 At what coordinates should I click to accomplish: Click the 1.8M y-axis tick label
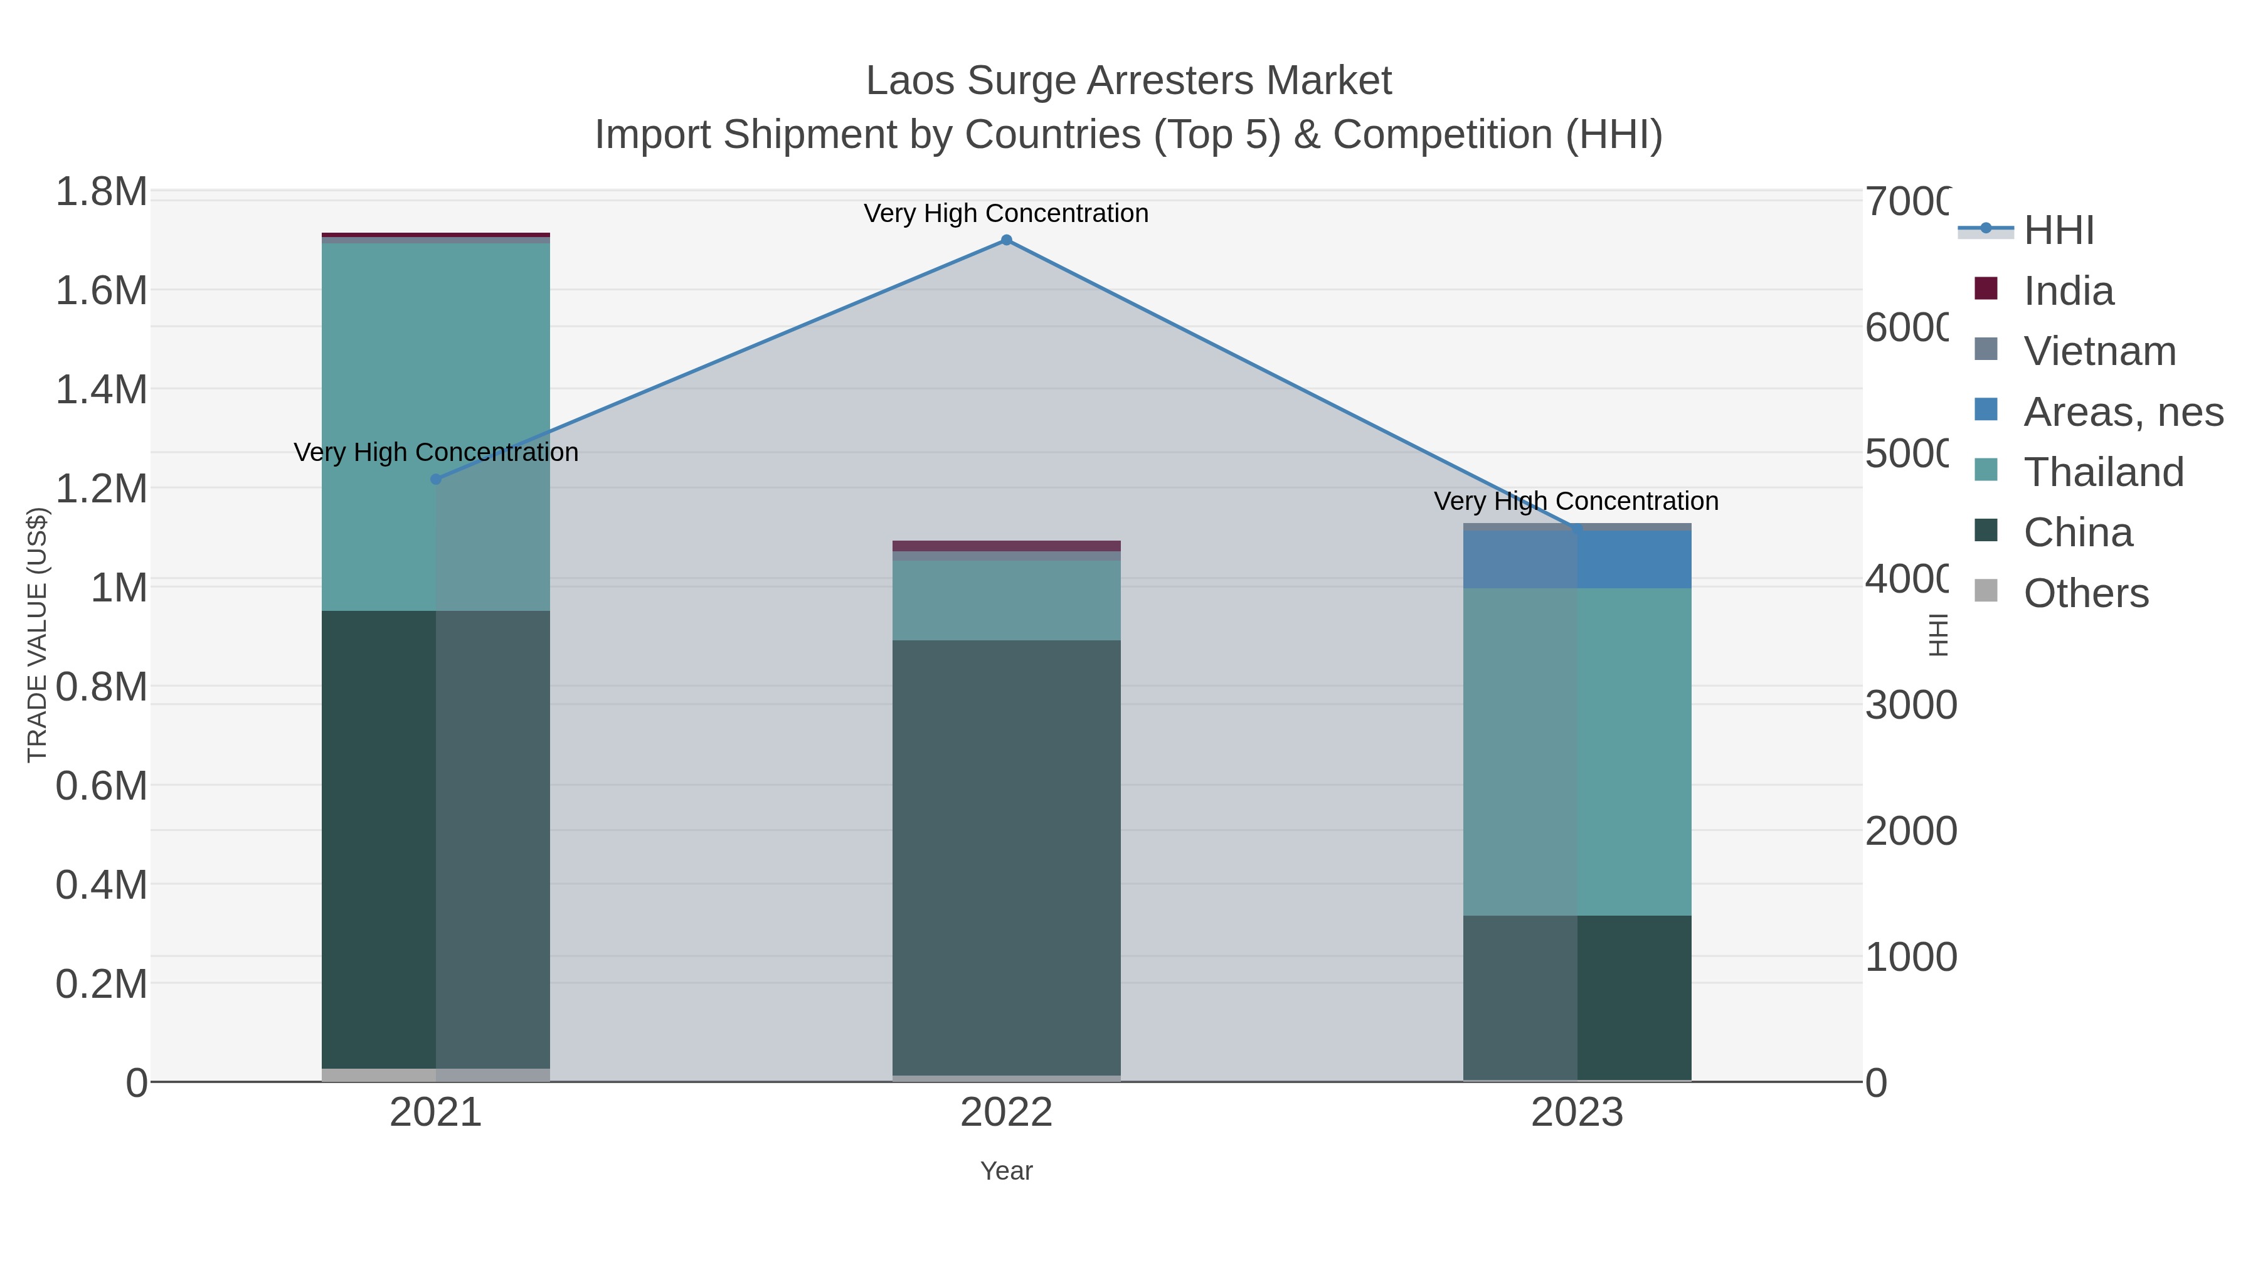102,192
